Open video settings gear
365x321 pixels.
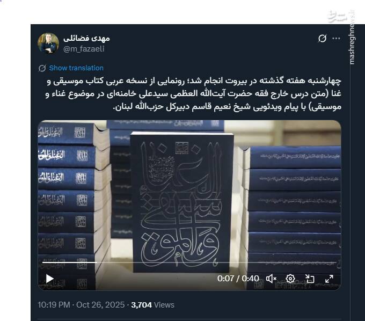pyautogui.click(x=290, y=279)
